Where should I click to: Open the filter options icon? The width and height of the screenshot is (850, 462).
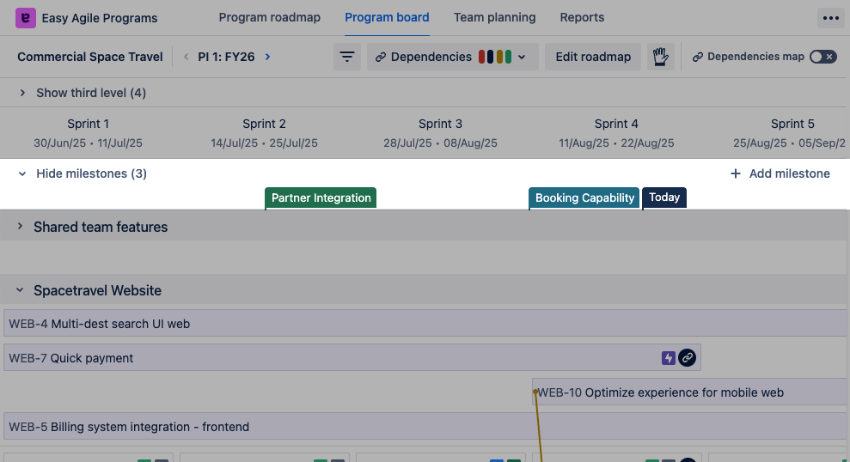[347, 57]
